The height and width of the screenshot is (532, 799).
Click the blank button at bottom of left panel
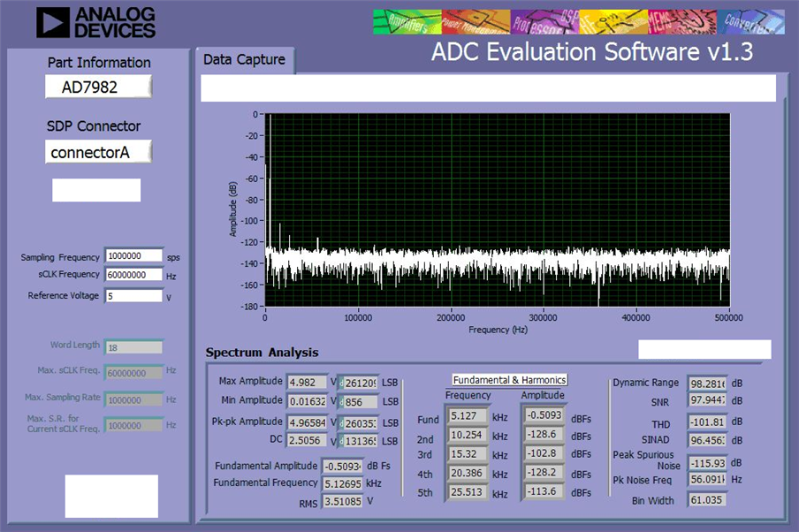click(111, 497)
